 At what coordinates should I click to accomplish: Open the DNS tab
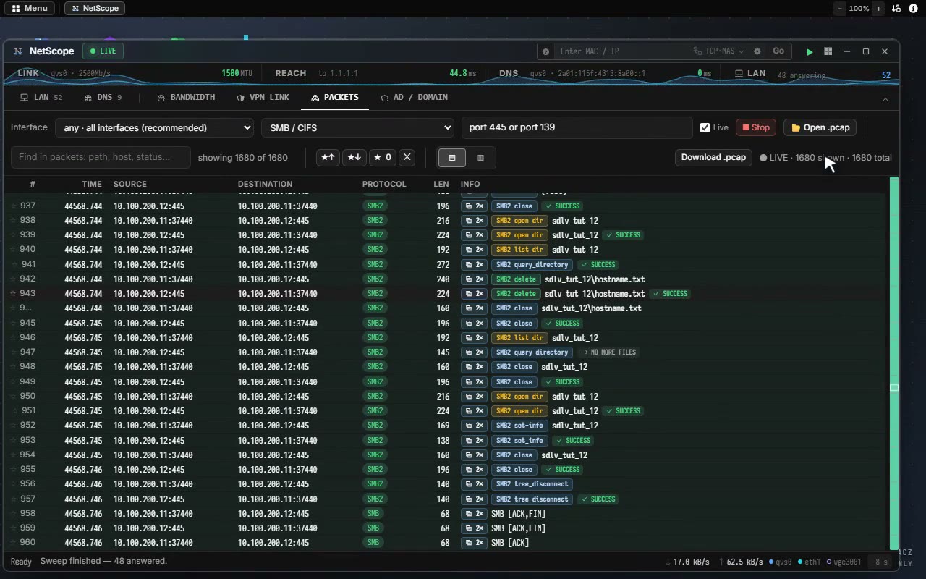[103, 97]
